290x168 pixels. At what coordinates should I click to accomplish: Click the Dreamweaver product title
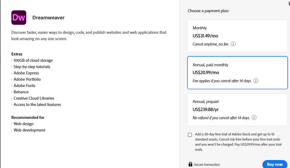(x=48, y=18)
